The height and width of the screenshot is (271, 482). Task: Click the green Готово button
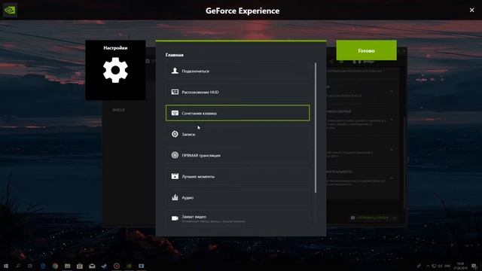[x=367, y=50]
